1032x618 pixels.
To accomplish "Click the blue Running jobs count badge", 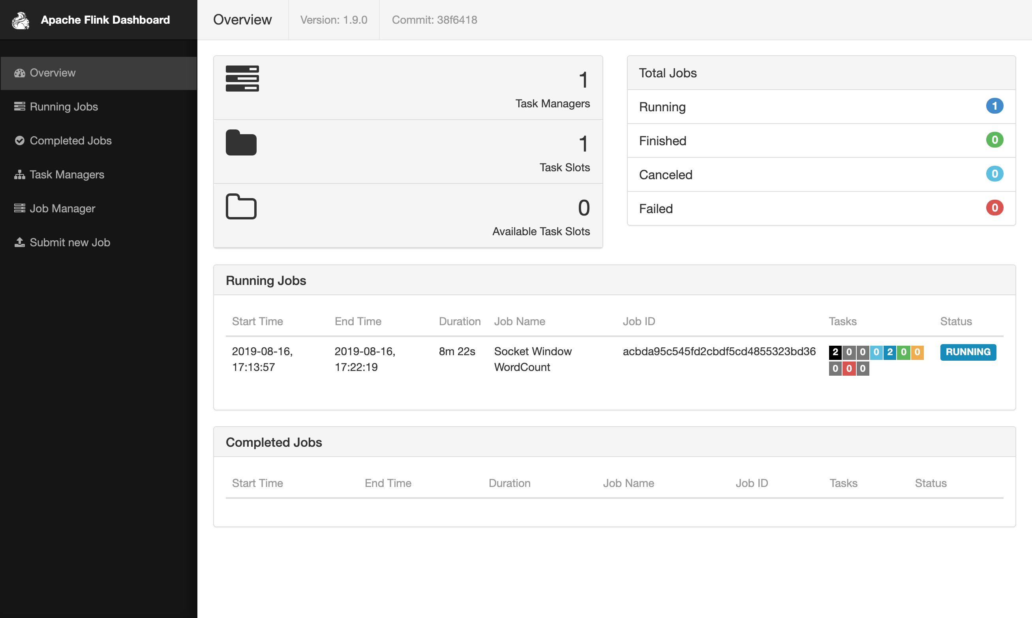I will tap(994, 106).
